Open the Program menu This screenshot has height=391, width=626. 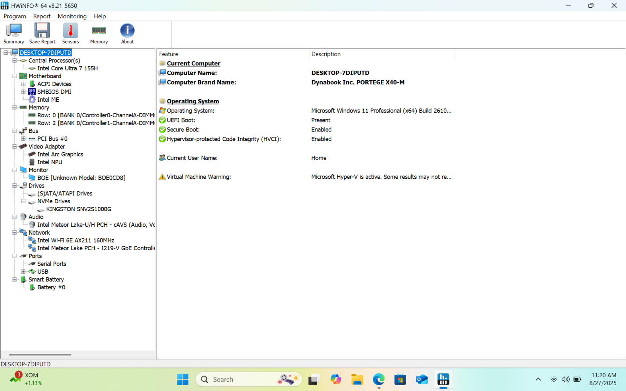15,16
